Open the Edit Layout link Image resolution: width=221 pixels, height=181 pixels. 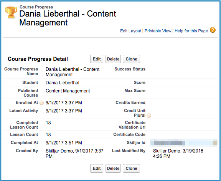coord(130,31)
